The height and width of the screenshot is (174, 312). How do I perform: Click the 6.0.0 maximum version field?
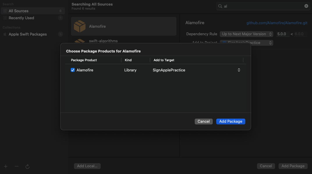[300, 34]
